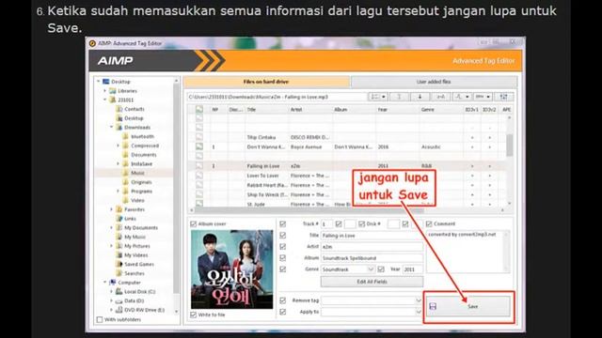
Task: Select the Local Disk (C:) tree item
Action: point(139,292)
